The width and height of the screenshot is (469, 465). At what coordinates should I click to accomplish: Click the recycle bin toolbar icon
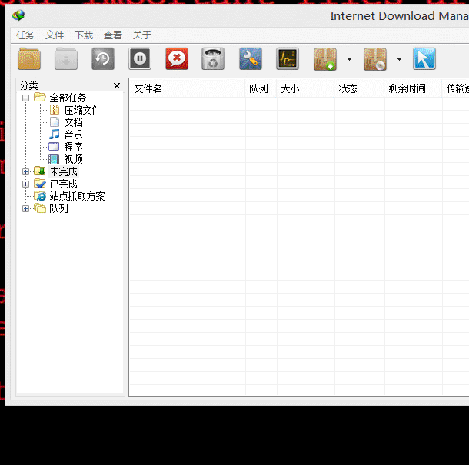pos(213,58)
